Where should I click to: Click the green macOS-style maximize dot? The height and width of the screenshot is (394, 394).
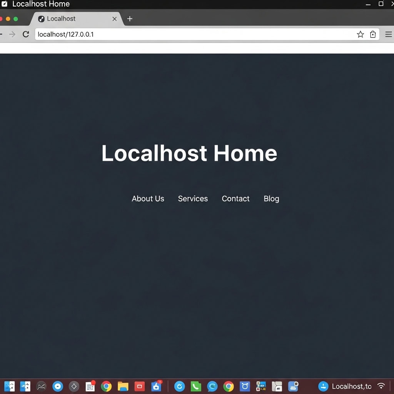pyautogui.click(x=16, y=19)
